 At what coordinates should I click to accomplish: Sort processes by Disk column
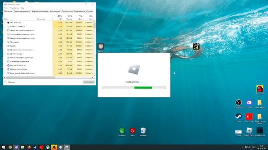coord(78,17)
